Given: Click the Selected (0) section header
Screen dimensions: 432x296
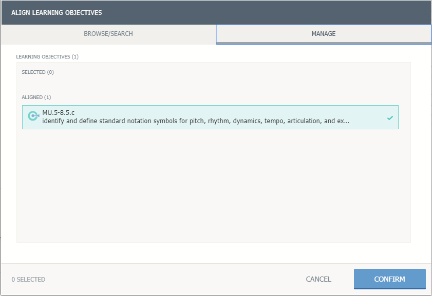Looking at the screenshot, I should tap(37, 72).
